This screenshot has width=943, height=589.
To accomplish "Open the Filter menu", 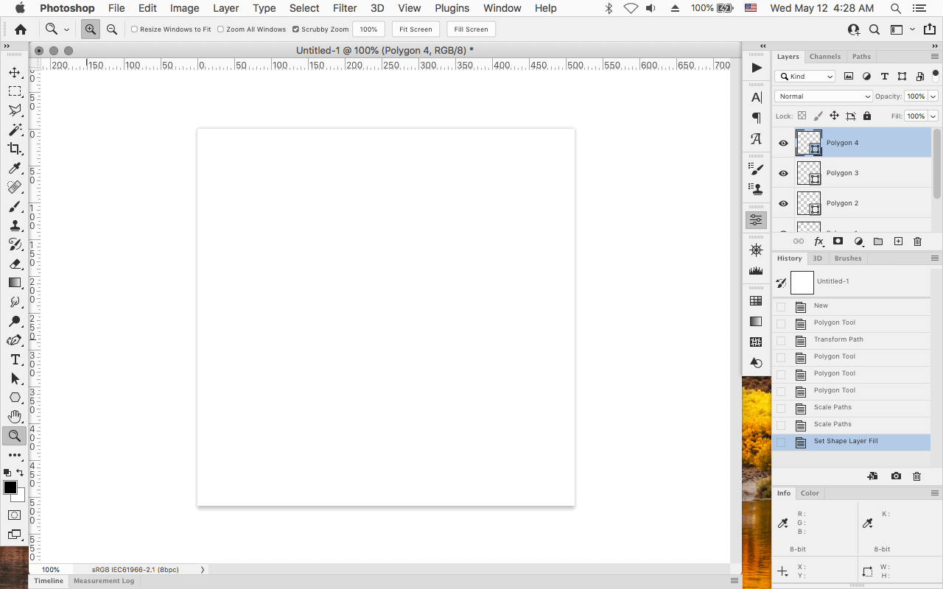I will tap(344, 8).
